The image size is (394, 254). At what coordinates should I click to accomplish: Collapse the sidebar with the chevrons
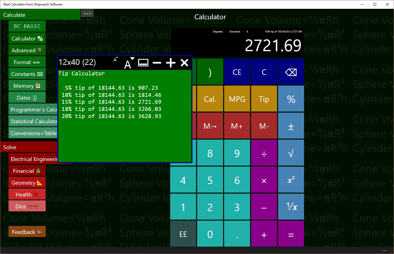[87, 13]
